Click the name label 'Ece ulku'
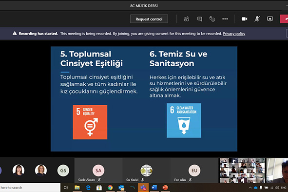Image resolution: width=288 pixels, height=192 pixels. pyautogui.click(x=180, y=180)
